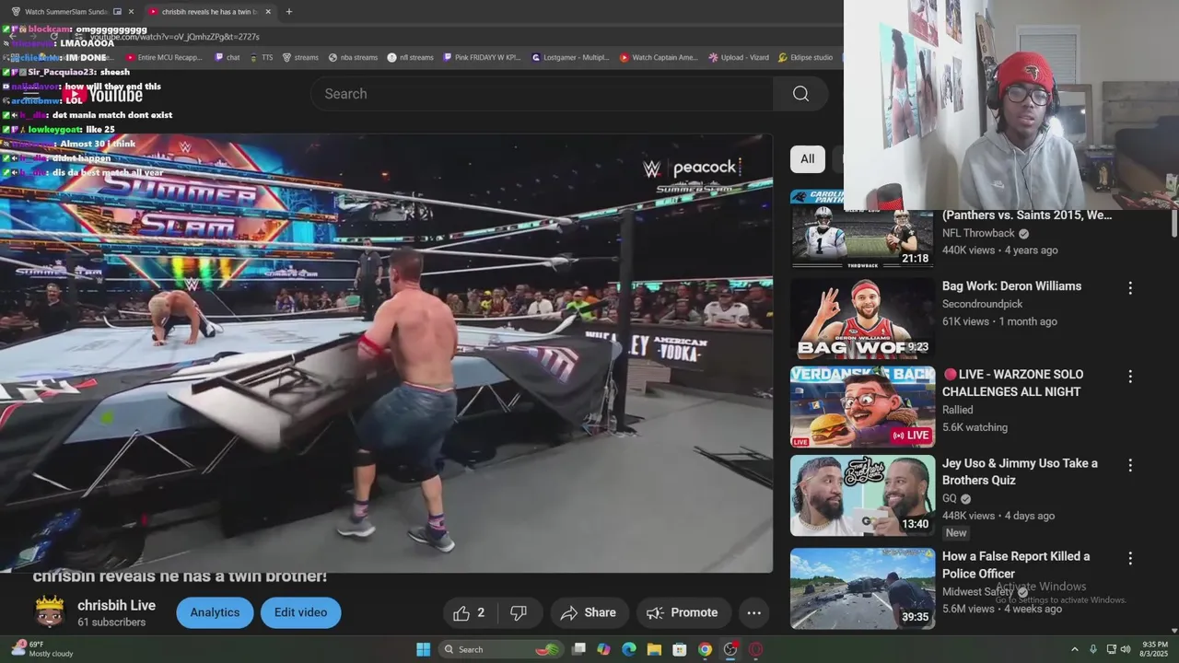Like the video with thumbs up
1179x663 pixels.
tap(469, 612)
